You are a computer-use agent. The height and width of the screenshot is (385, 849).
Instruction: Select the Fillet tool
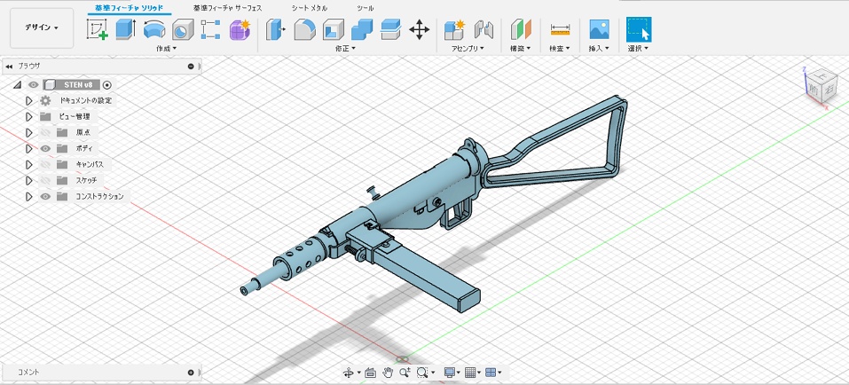pos(305,29)
